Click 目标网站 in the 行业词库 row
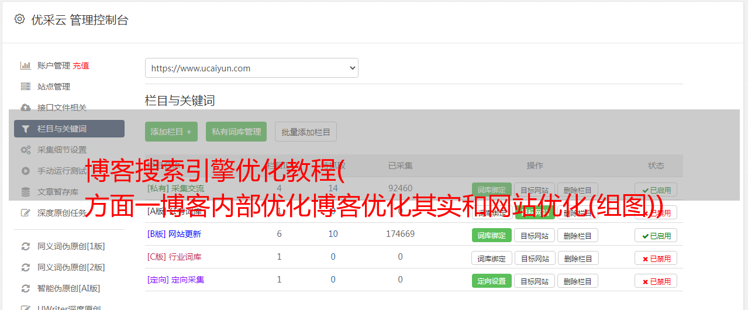This screenshot has width=748, height=310. (535, 258)
